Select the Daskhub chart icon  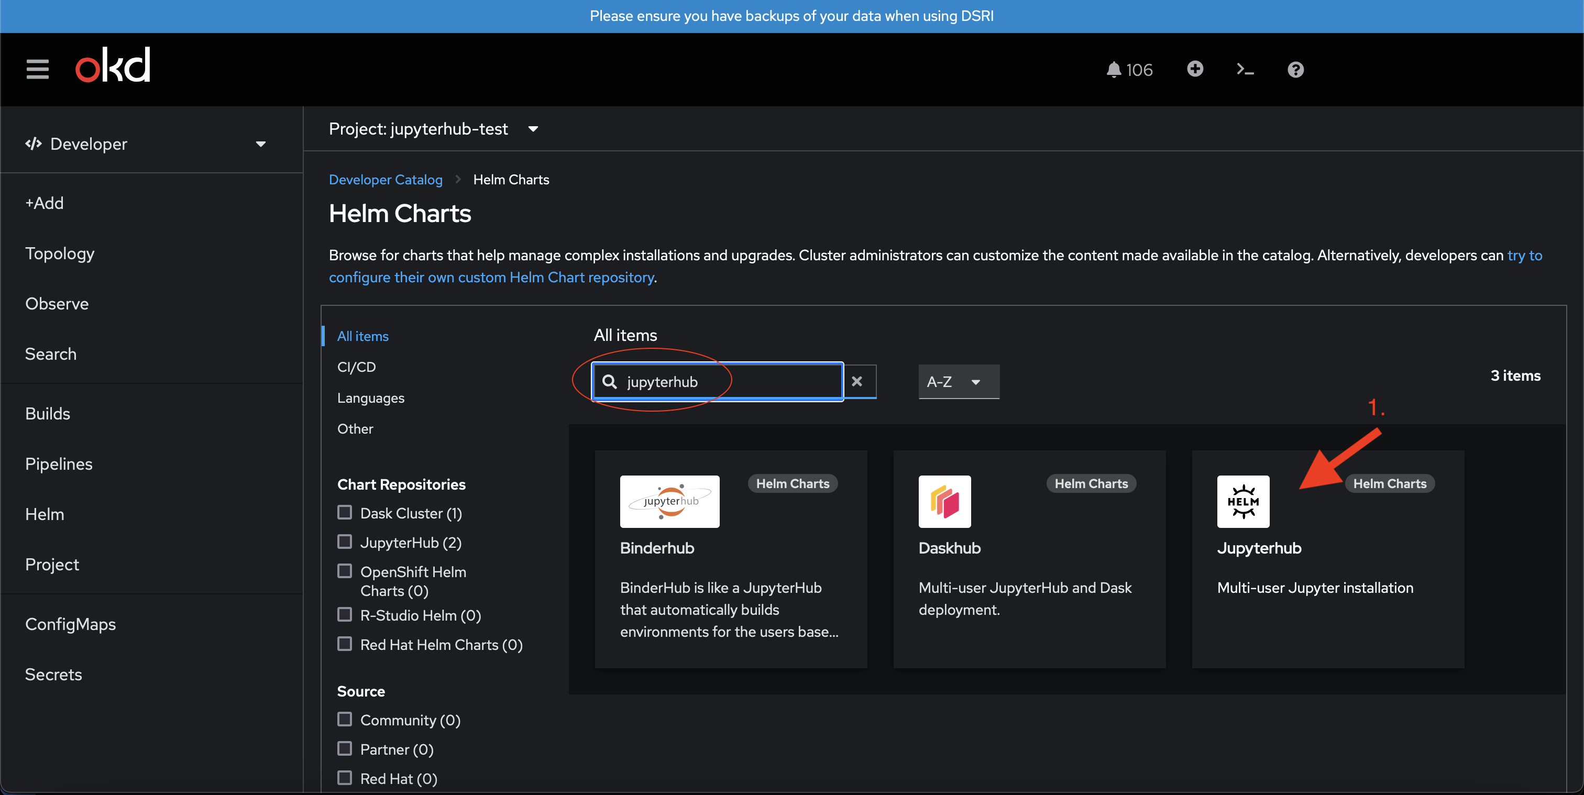point(944,501)
